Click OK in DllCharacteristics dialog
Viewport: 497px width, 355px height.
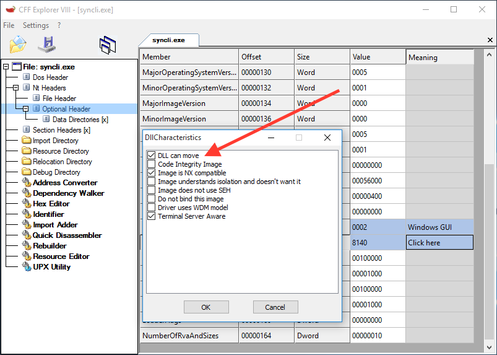206,307
